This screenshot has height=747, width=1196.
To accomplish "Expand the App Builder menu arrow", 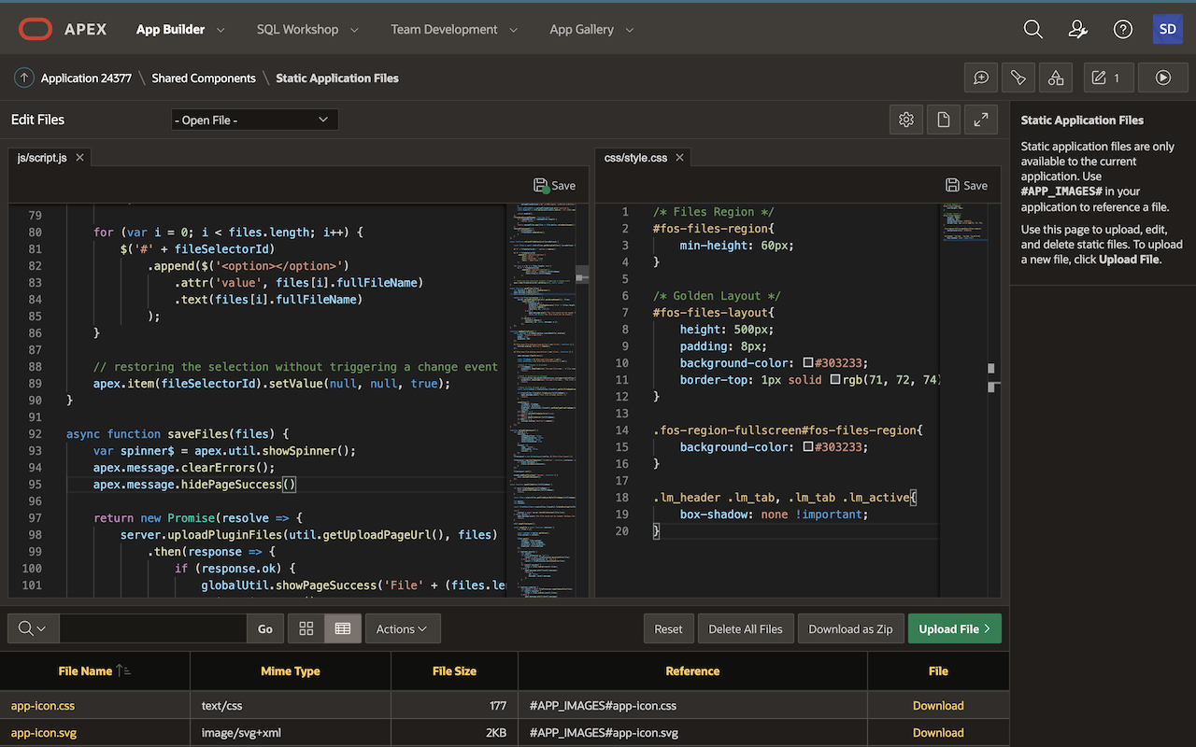I will pos(221,30).
